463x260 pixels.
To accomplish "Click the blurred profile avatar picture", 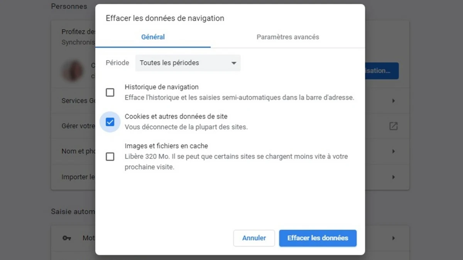I will [73, 71].
